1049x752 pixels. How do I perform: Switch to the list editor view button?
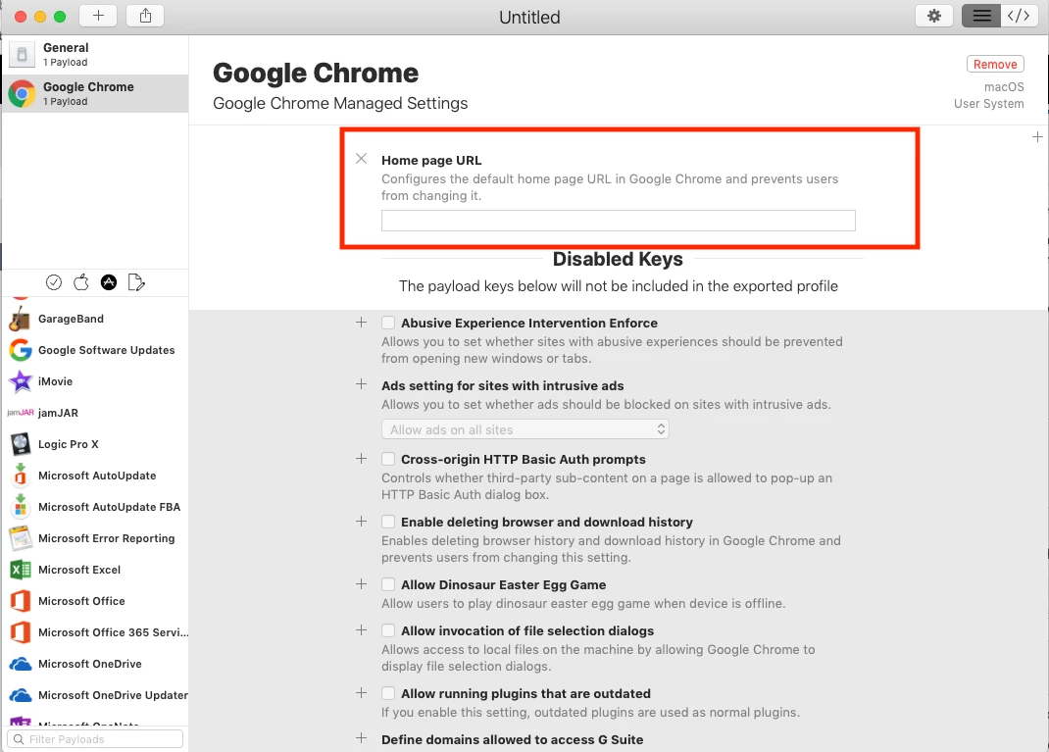tap(981, 16)
